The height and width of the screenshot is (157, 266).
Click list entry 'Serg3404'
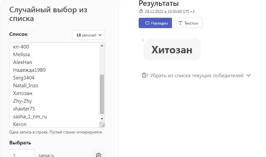(x=24, y=78)
